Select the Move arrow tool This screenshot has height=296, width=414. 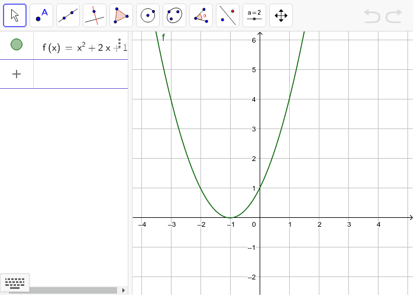pyautogui.click(x=15, y=15)
